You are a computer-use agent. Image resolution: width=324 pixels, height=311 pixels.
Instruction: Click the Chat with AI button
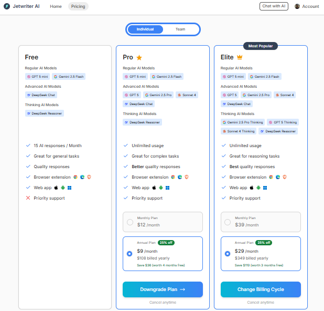coord(274,6)
